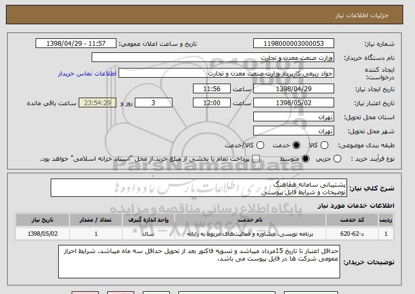
Task: Click the public announcement date field 1398/04/29 - 11:57
Action: pyautogui.click(x=75, y=44)
